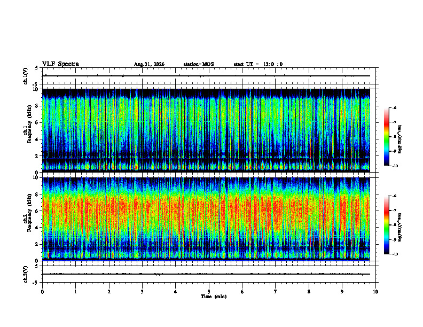Click the upper ch.1 color scale bar

click(x=386, y=137)
